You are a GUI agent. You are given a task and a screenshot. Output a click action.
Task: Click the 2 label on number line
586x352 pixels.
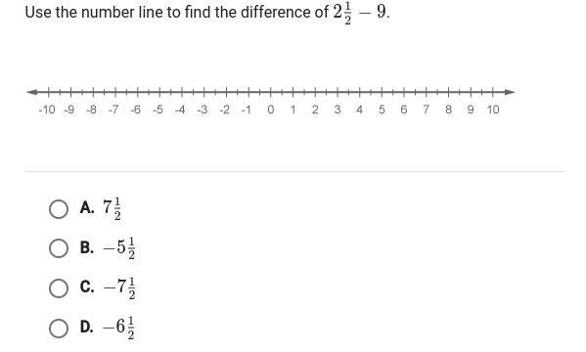pos(315,110)
